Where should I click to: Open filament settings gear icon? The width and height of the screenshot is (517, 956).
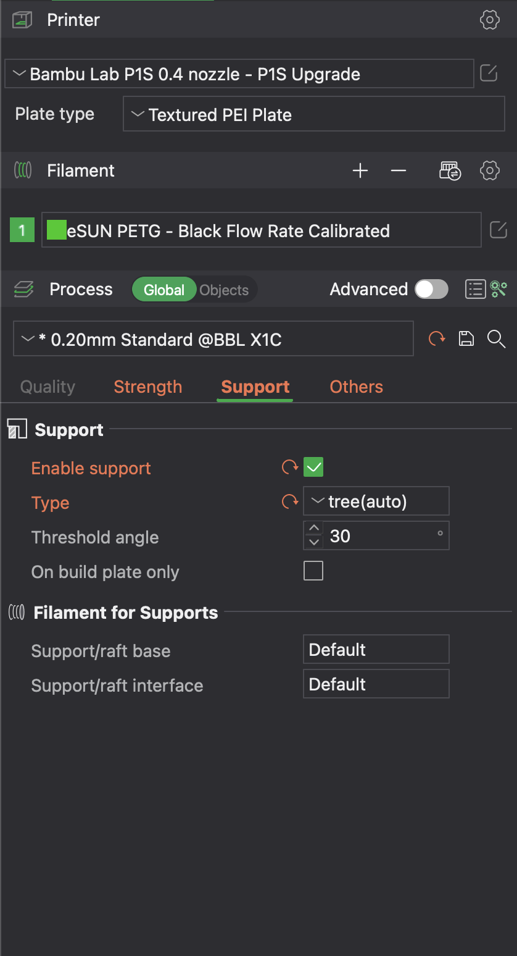click(x=489, y=171)
